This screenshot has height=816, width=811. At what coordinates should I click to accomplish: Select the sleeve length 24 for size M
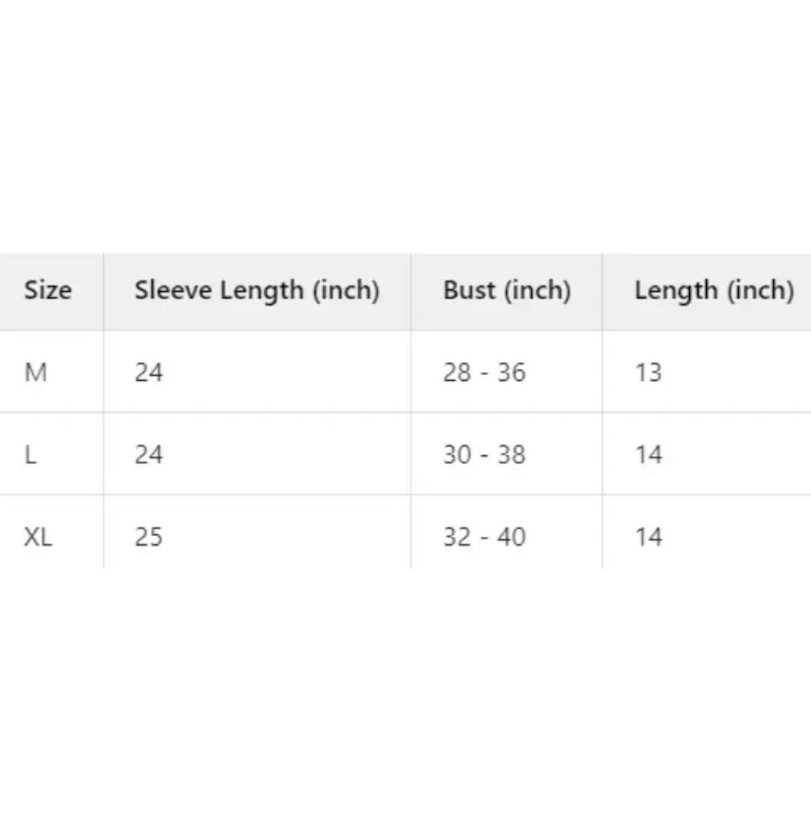tap(148, 373)
